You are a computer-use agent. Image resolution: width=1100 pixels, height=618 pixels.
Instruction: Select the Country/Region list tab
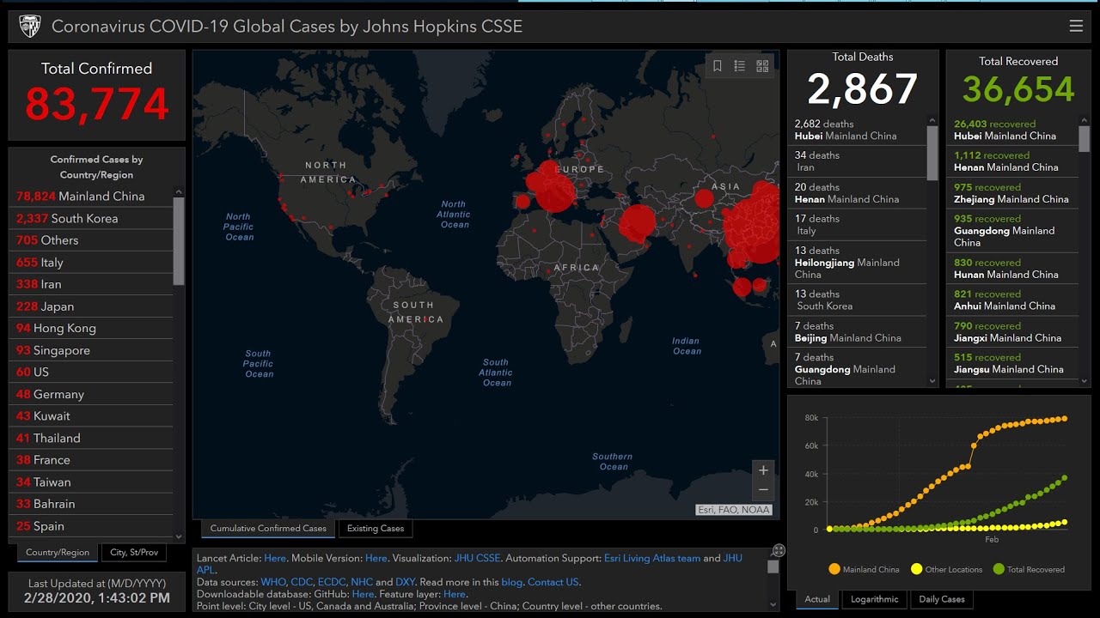[x=58, y=552]
